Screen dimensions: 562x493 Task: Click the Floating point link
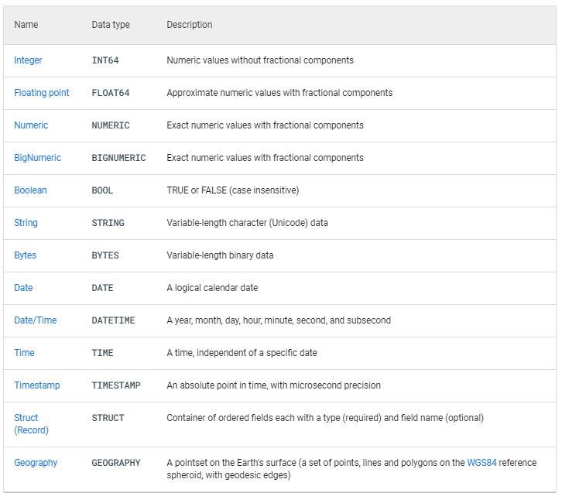point(42,93)
